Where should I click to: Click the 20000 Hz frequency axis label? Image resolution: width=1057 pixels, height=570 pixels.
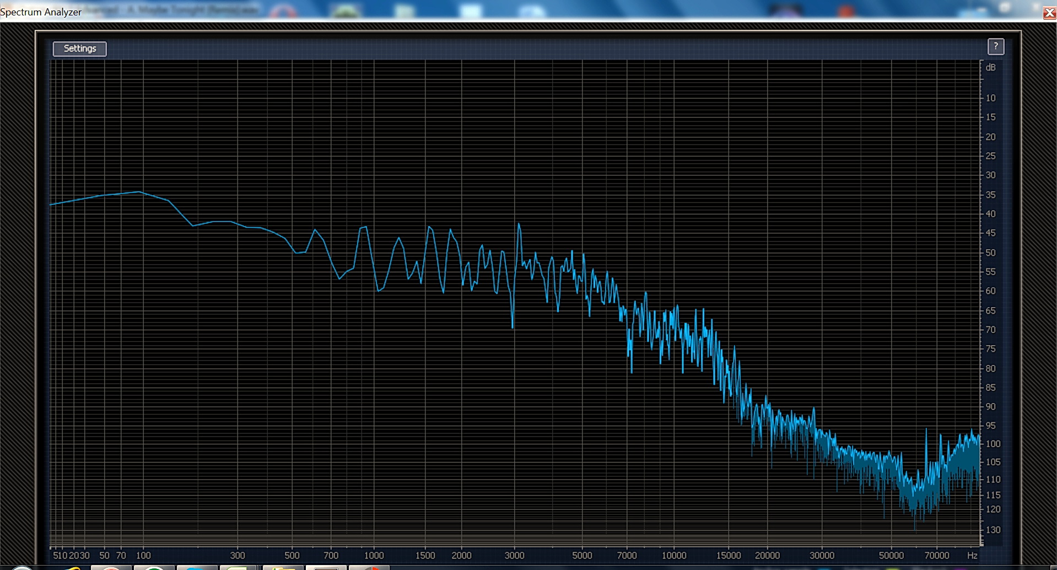767,556
